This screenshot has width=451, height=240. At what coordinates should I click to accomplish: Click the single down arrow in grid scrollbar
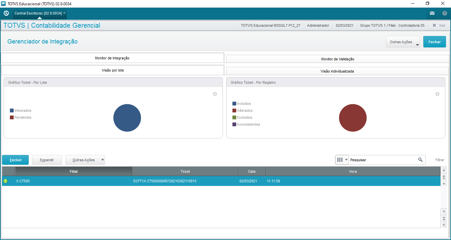(x=444, y=211)
